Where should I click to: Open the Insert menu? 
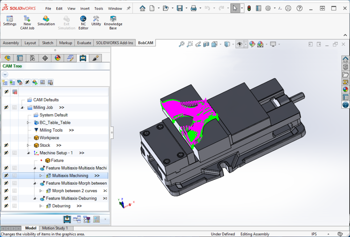point(85,9)
